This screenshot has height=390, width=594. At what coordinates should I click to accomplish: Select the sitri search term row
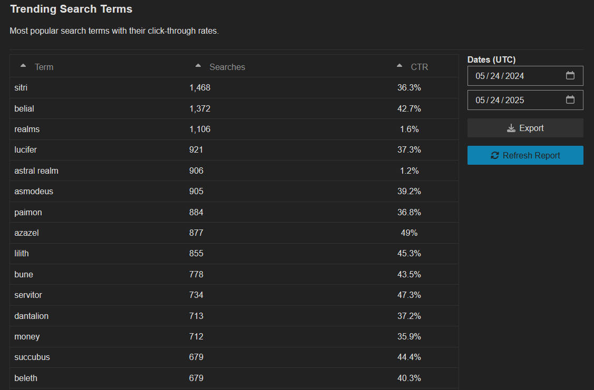pos(234,88)
